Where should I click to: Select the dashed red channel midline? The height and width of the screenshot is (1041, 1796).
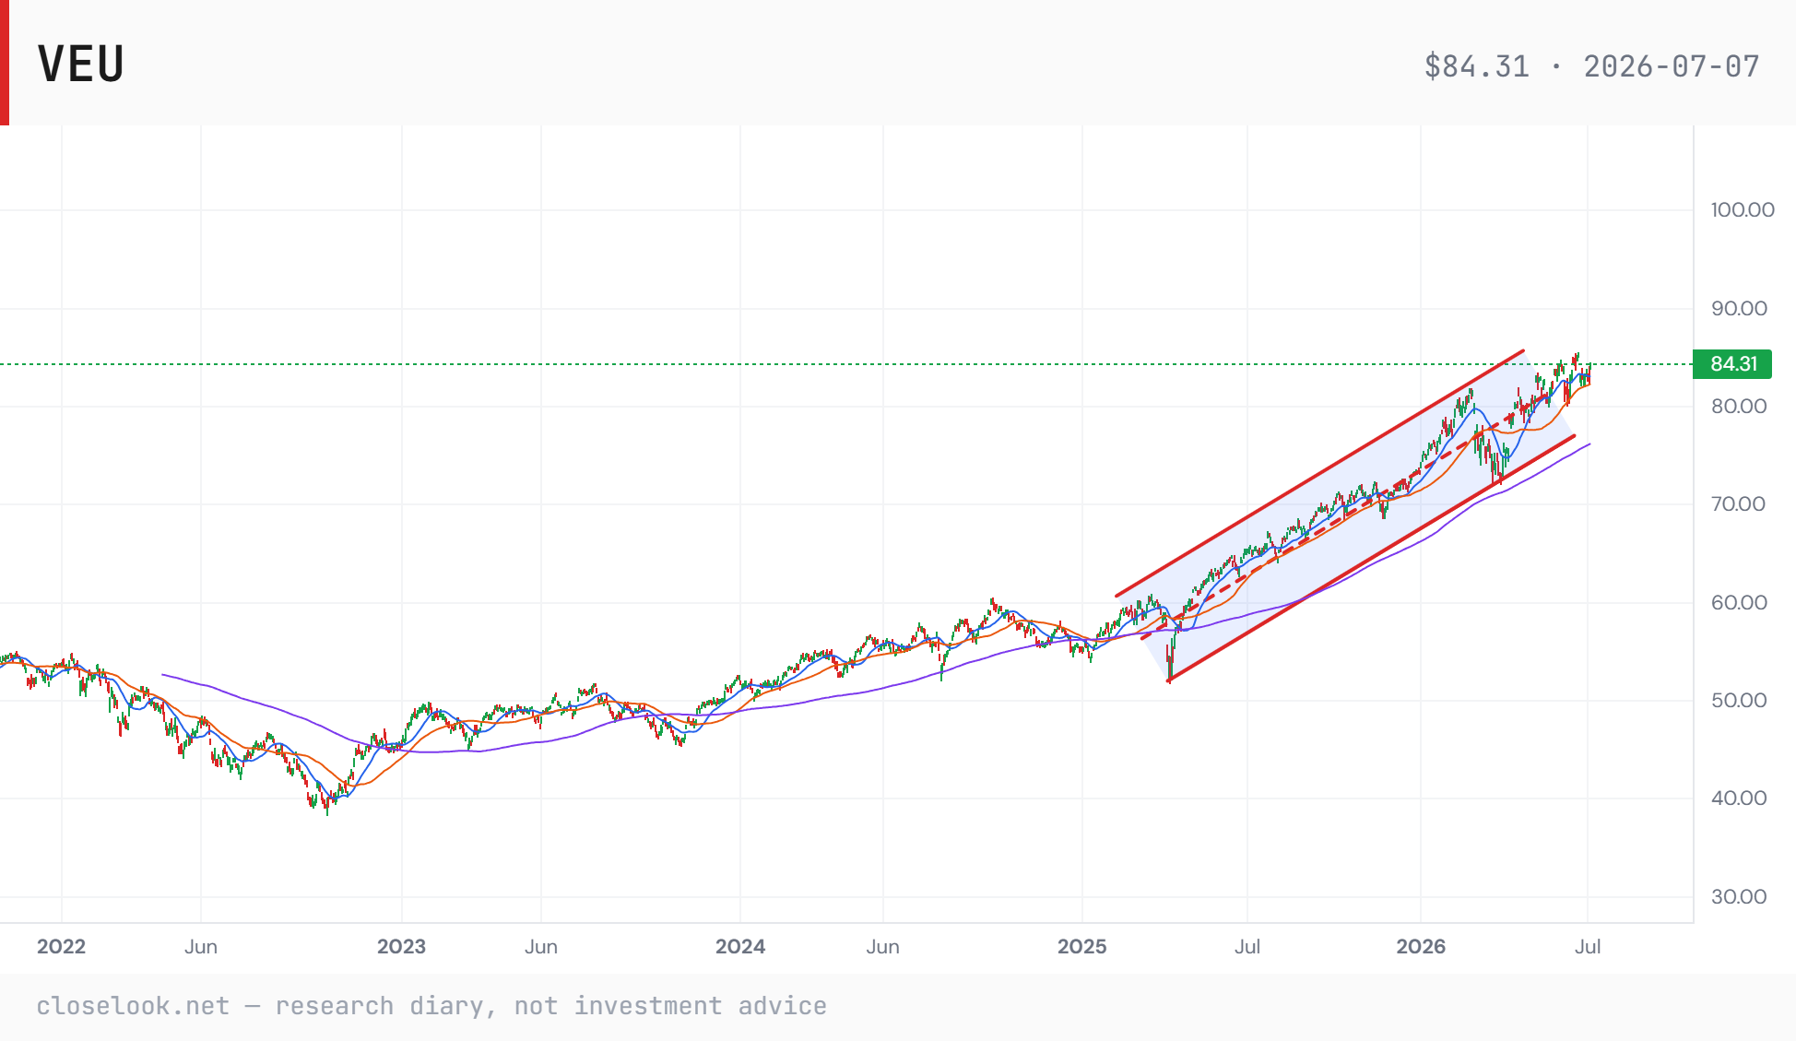tap(1346, 515)
